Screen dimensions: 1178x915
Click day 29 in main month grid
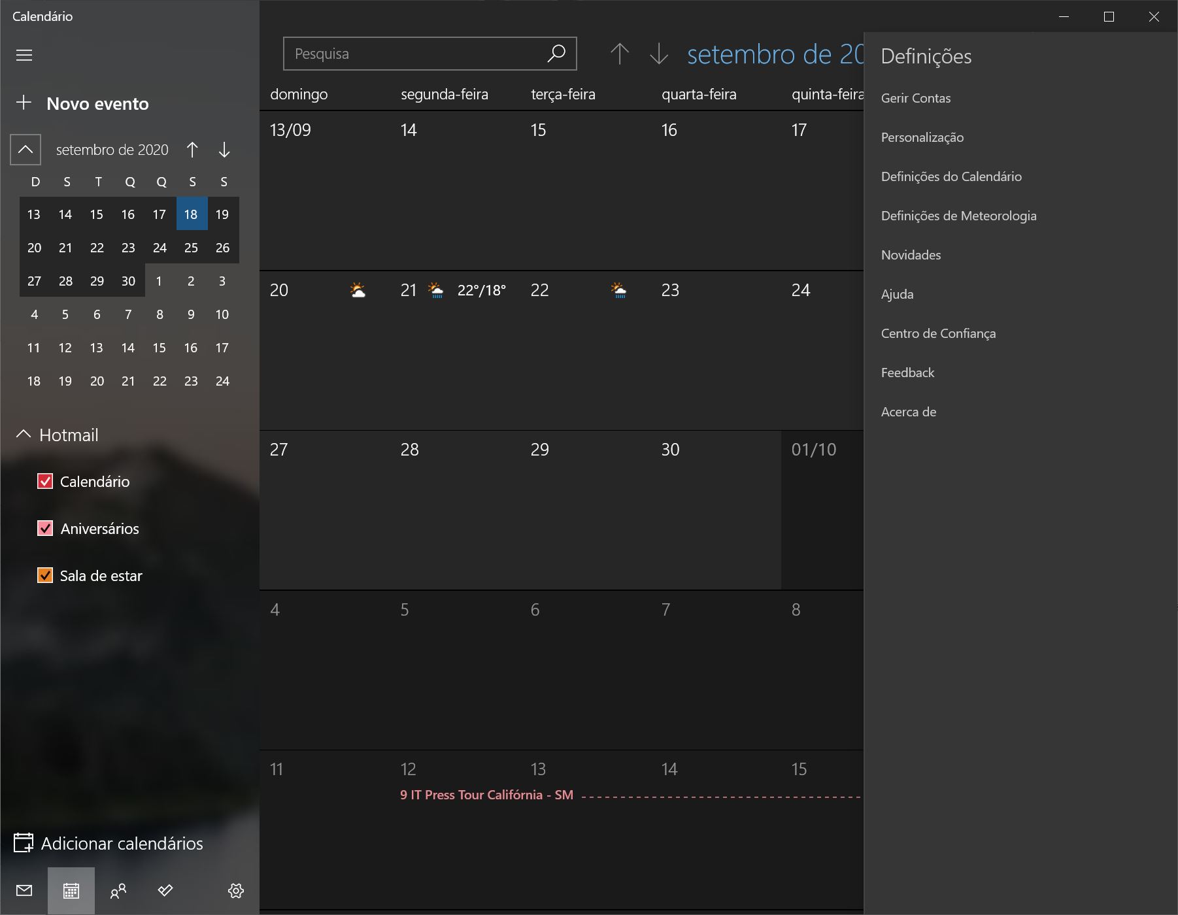(585, 510)
